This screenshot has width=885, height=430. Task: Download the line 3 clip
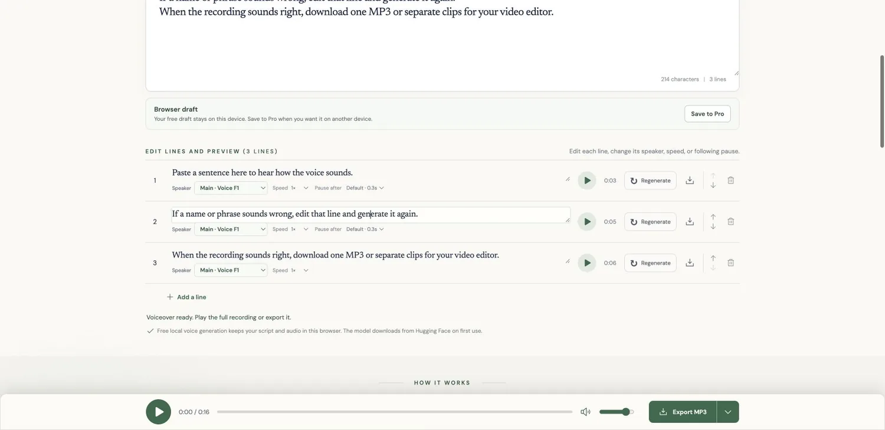(690, 263)
